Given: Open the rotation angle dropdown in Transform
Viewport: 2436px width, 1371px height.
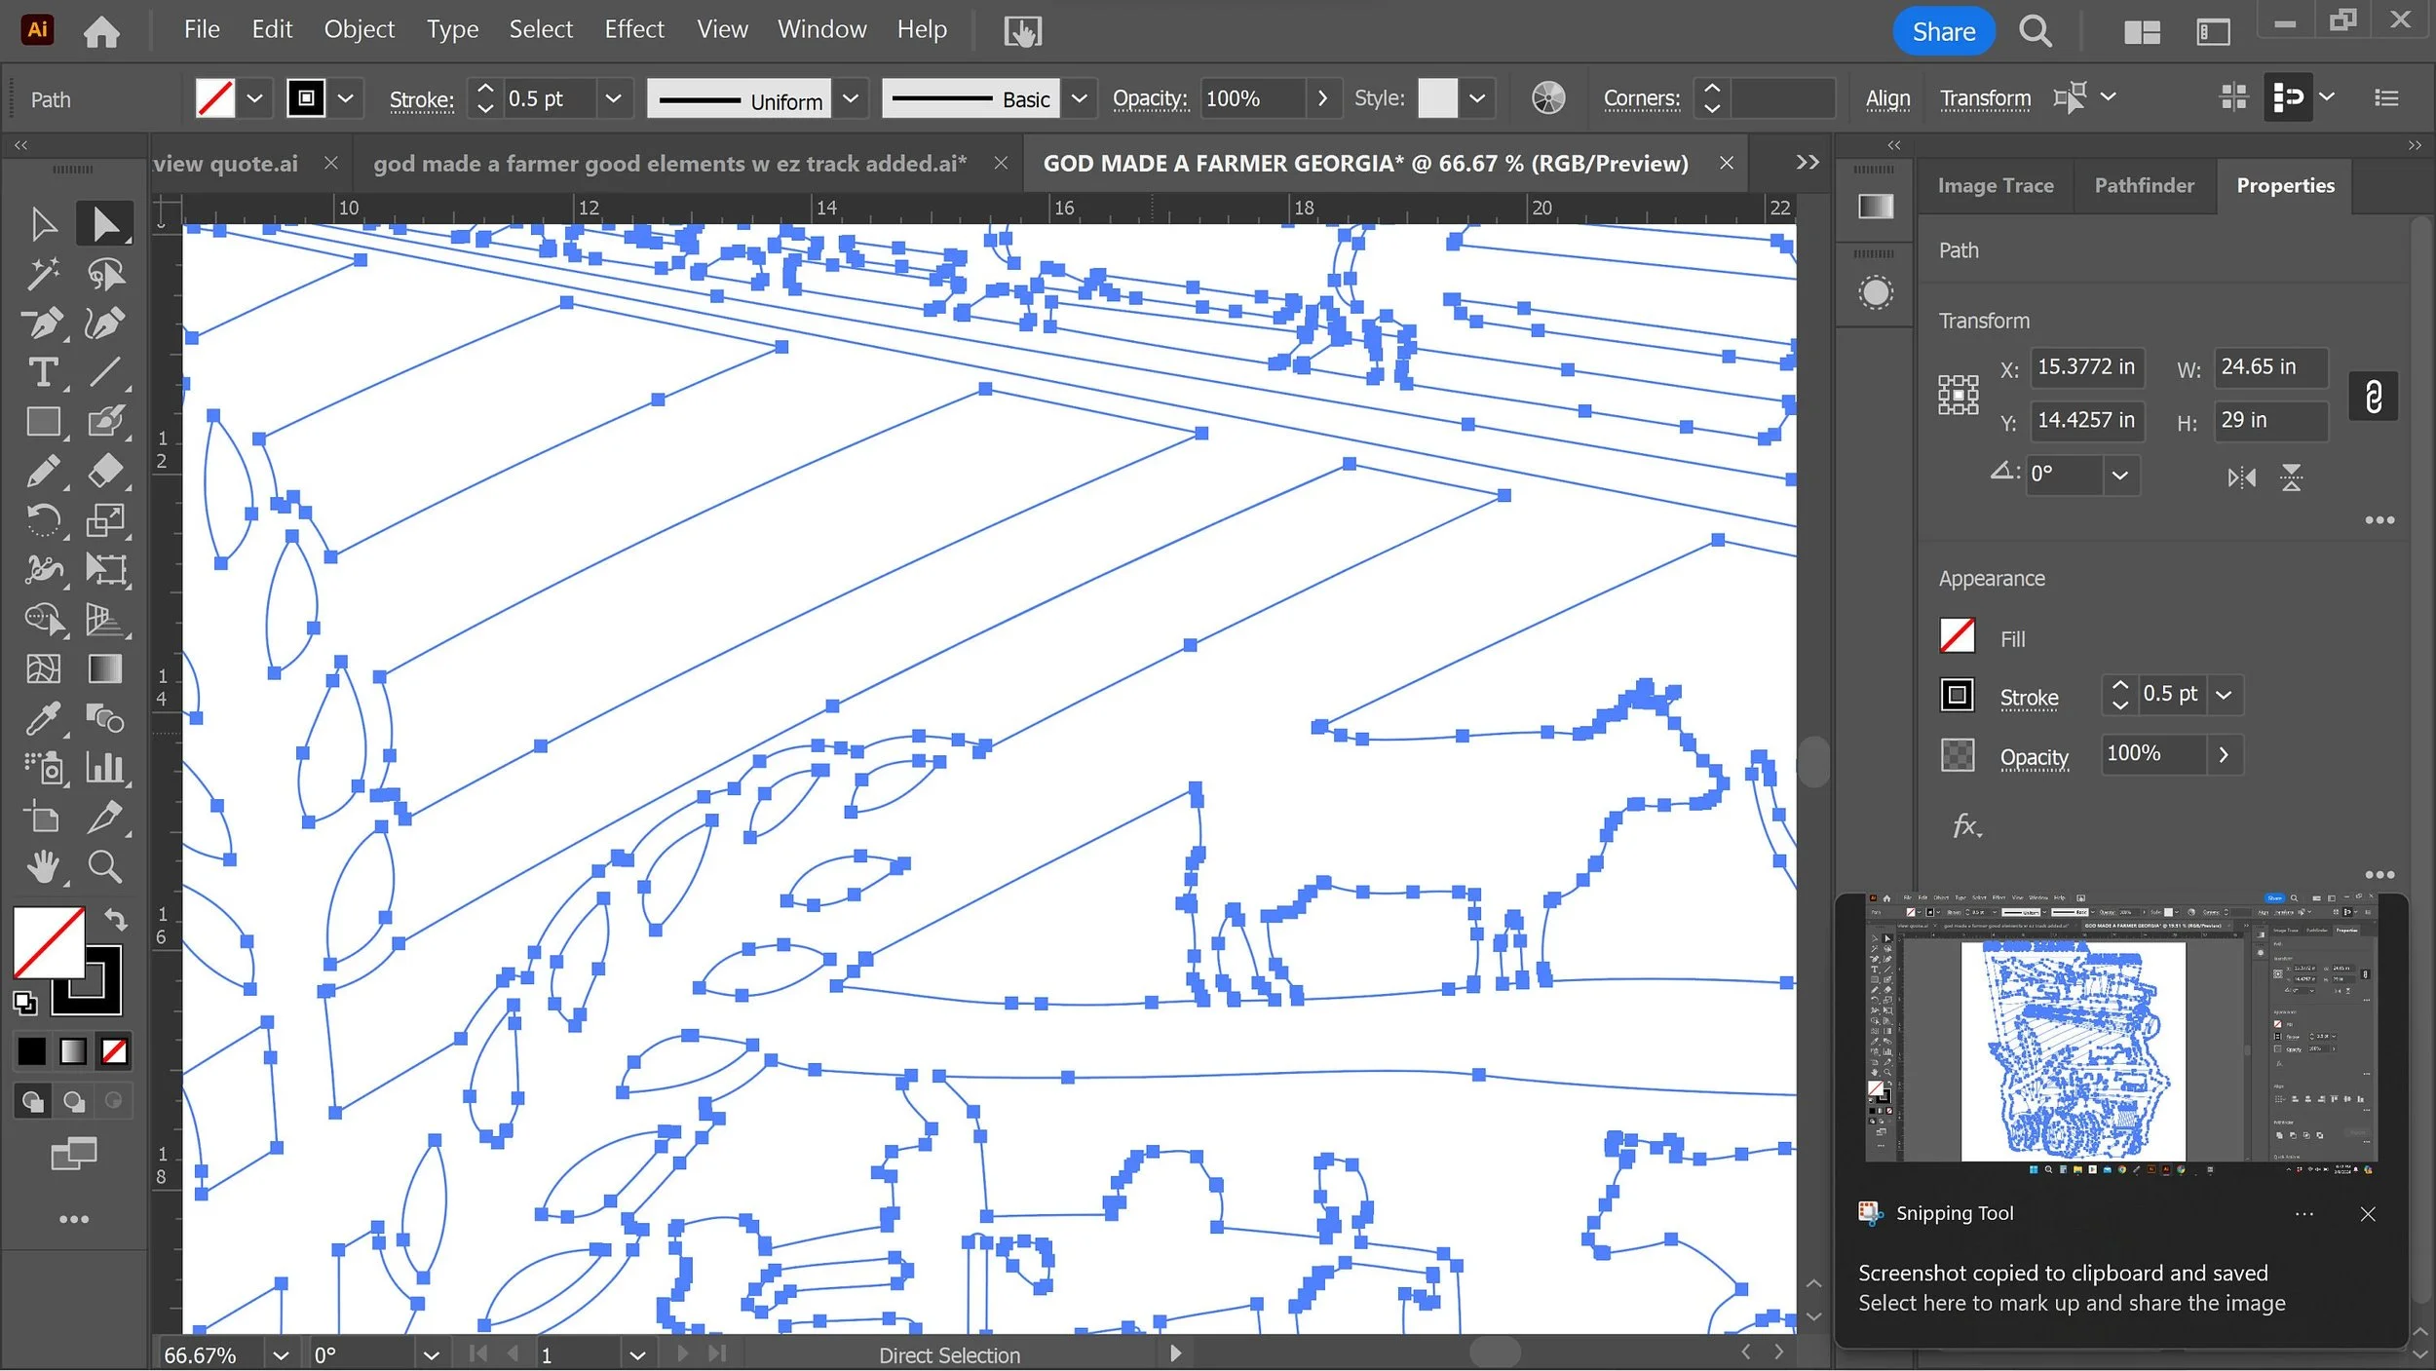Looking at the screenshot, I should click(2119, 476).
